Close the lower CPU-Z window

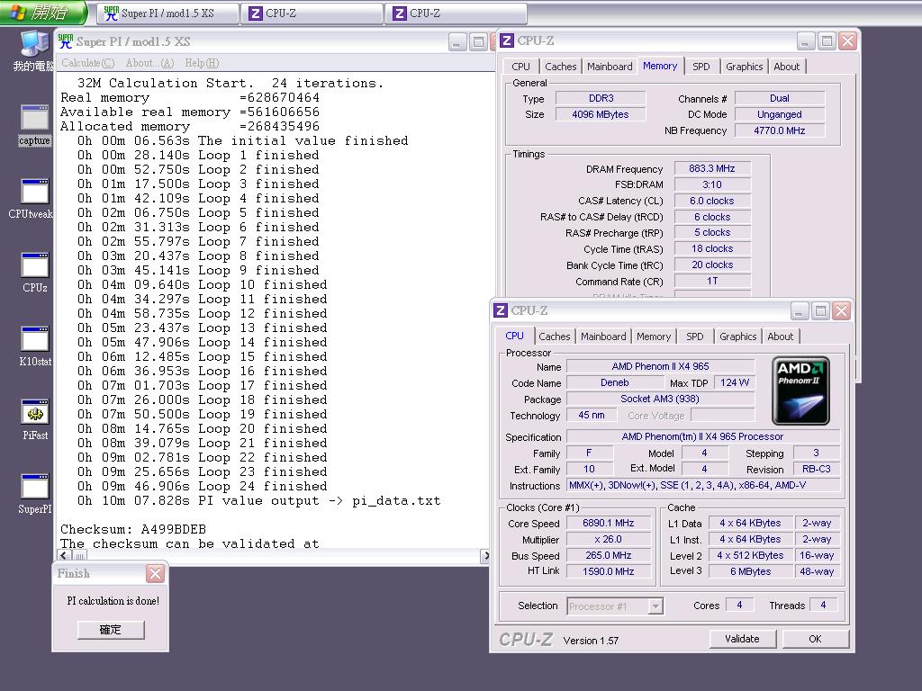(x=842, y=310)
